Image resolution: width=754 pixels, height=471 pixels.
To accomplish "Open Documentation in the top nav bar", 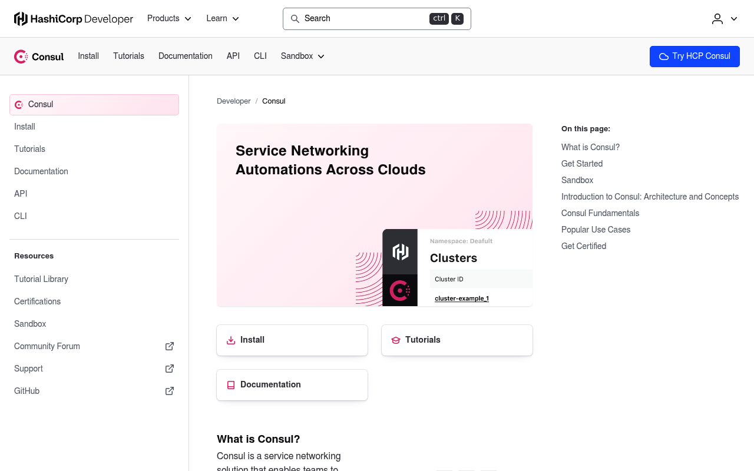I will click(186, 57).
